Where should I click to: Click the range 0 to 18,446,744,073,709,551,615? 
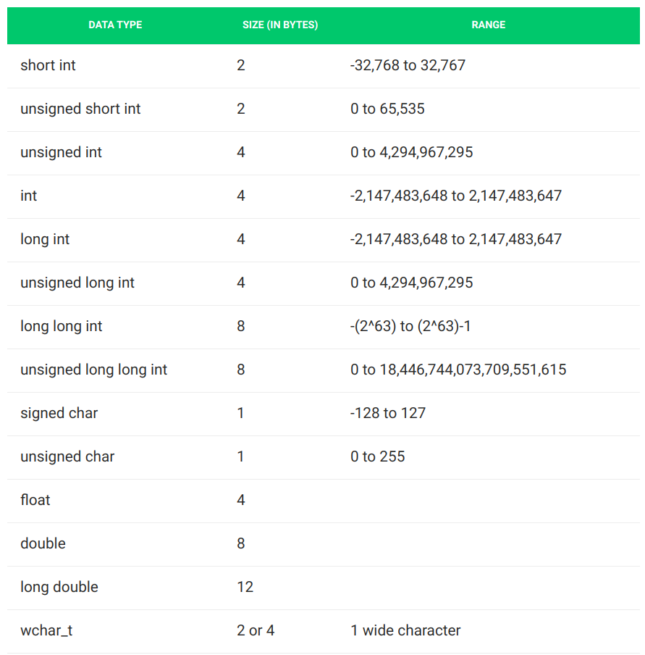click(x=458, y=370)
